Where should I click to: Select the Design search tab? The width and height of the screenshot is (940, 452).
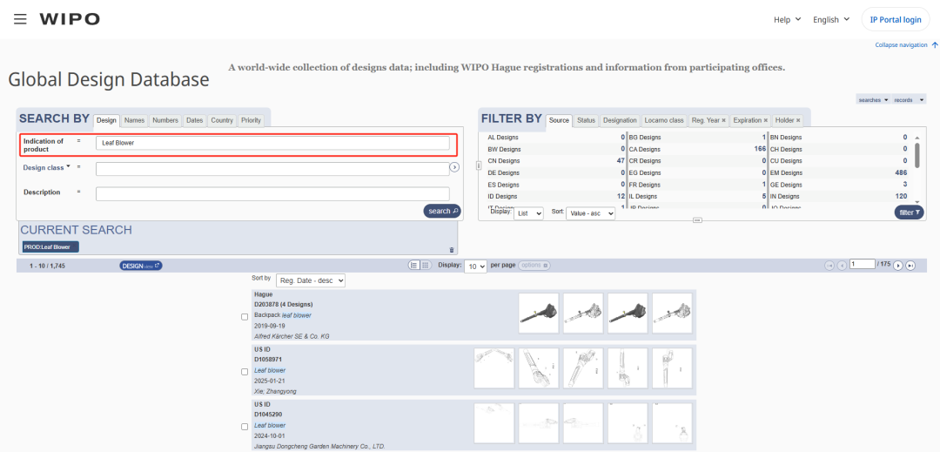pyautogui.click(x=107, y=120)
